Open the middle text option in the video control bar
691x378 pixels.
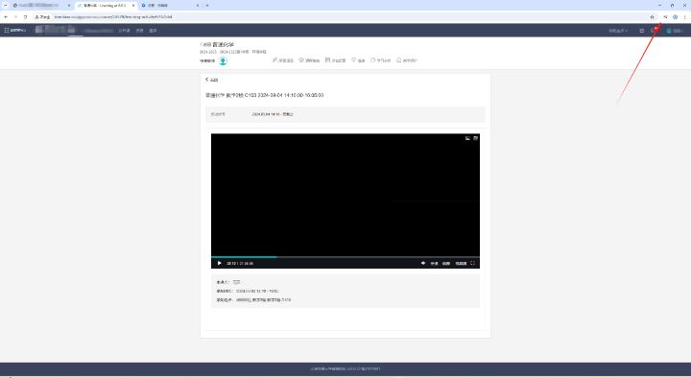(446, 263)
